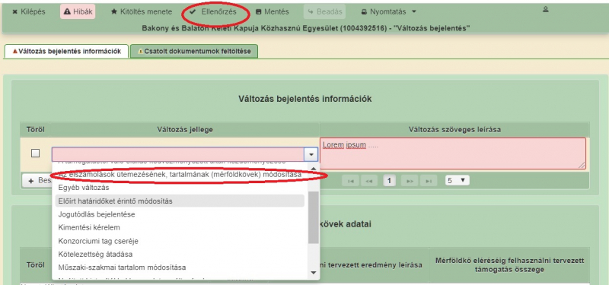Viewport: 609px width, 285px height.
Task: Choose Előírt határidőket érintő módosítás
Action: point(180,201)
